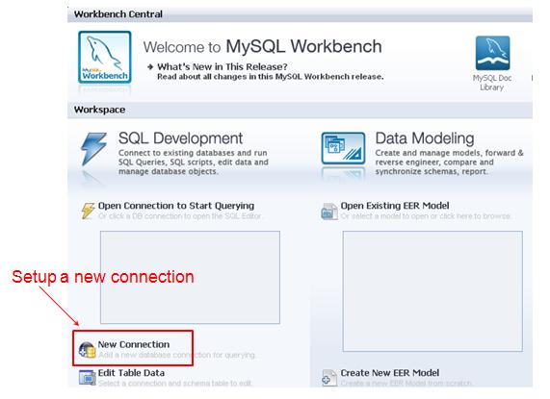This screenshot has height=399, width=550.
Task: Click the New Connection link
Action: click(134, 344)
